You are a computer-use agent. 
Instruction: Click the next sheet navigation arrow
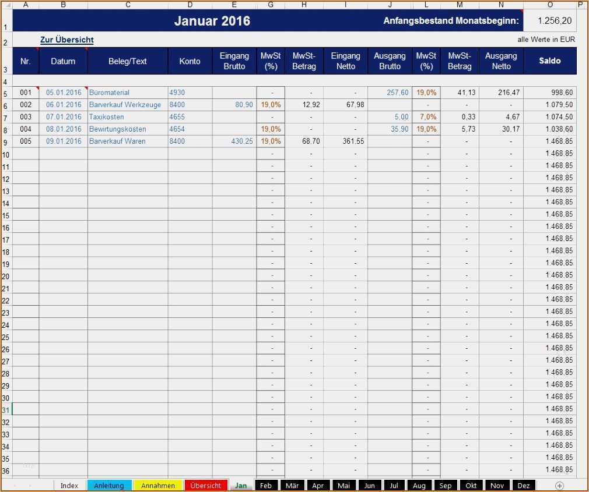(30, 486)
